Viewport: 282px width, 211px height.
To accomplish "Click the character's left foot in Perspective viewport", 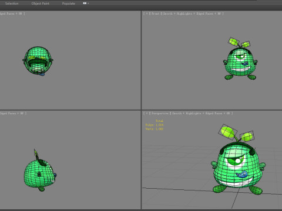I will (256, 190).
